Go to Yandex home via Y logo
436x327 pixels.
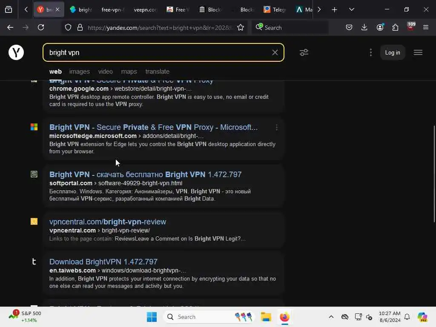[x=16, y=52]
